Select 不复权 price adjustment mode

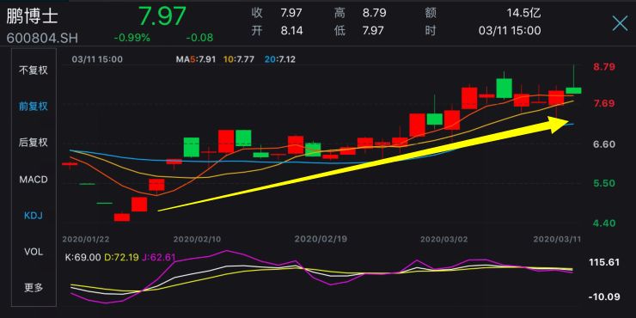pos(34,70)
